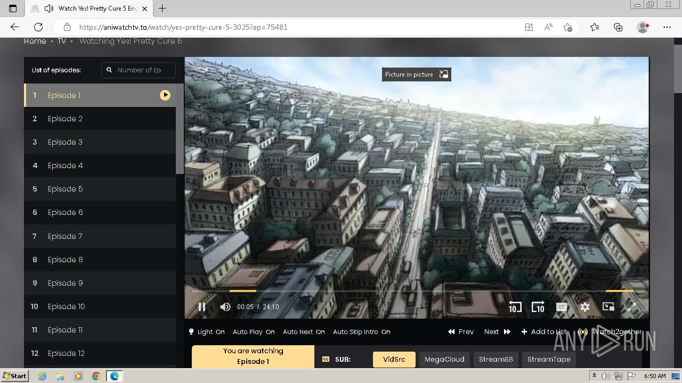Image resolution: width=682 pixels, height=383 pixels.
Task: Open Episode 8 from the list
Action: (100, 260)
